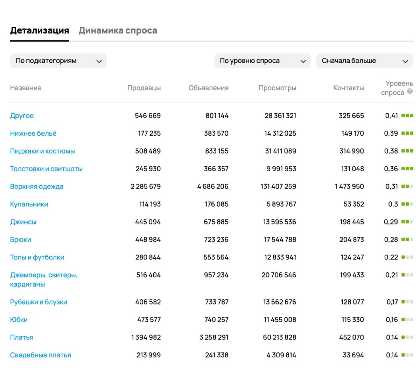Open the По подкатегориям dropdown
The image size is (420, 372).
[x=58, y=61]
